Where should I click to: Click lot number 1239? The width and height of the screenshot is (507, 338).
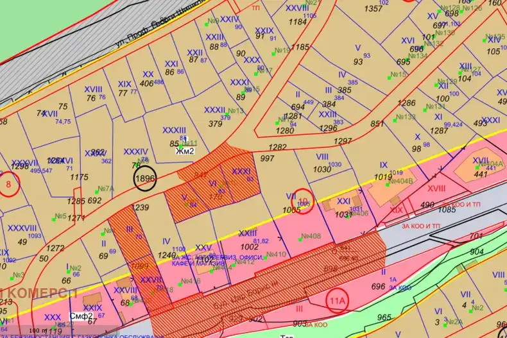coord(141,207)
